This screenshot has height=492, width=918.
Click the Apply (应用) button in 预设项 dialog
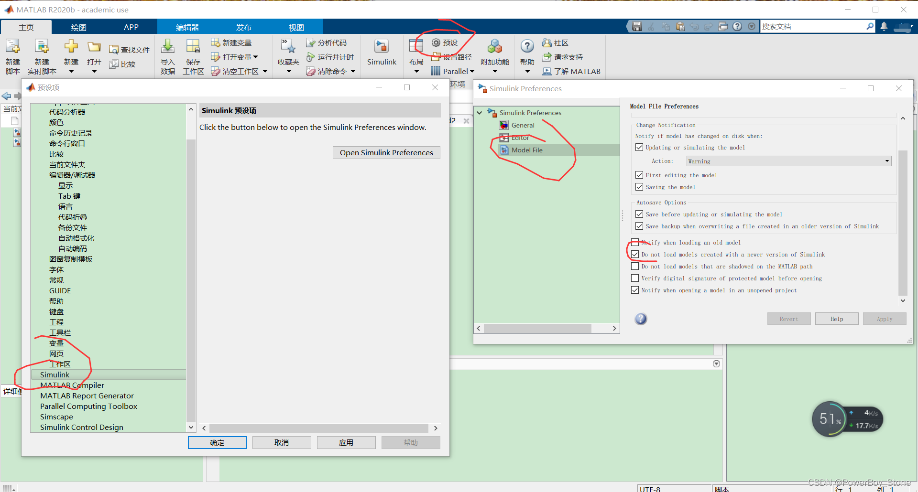[346, 442]
